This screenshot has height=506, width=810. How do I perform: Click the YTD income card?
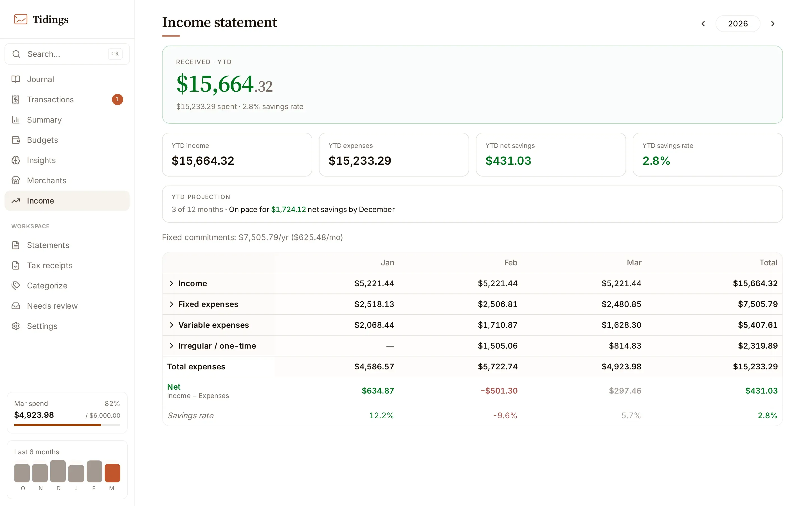(x=237, y=155)
